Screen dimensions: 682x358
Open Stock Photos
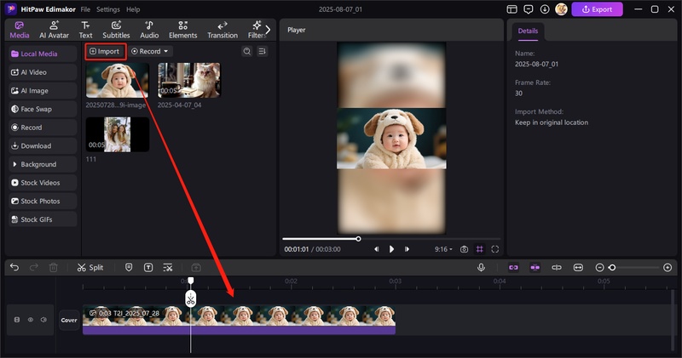coord(43,201)
